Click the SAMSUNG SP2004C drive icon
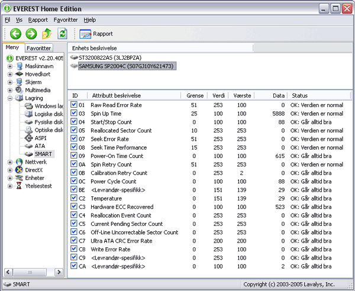The width and height of the screenshot is (355, 291). (74, 66)
